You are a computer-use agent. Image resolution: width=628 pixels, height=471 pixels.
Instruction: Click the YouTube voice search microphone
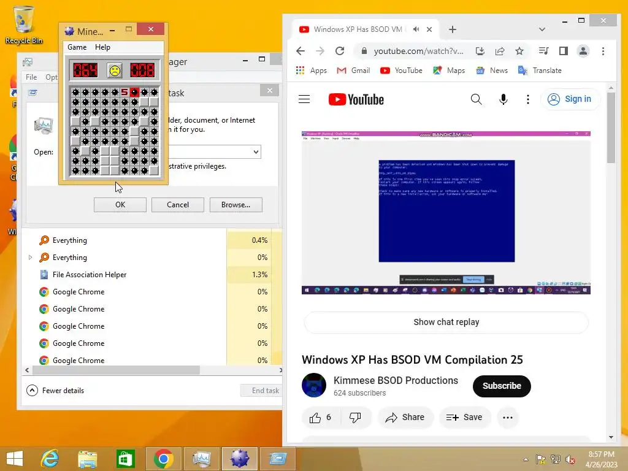504,99
